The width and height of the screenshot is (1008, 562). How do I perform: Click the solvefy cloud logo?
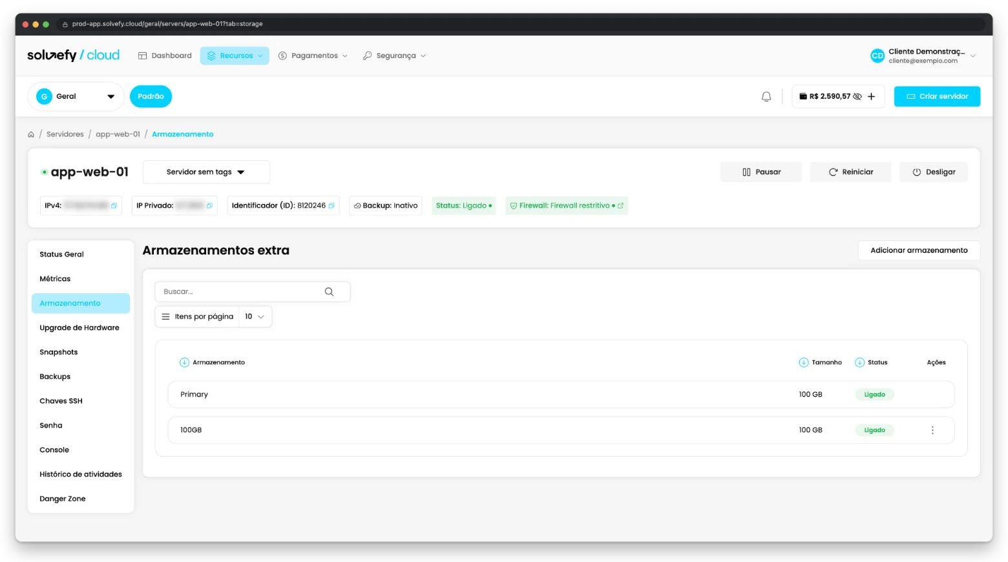coord(73,55)
